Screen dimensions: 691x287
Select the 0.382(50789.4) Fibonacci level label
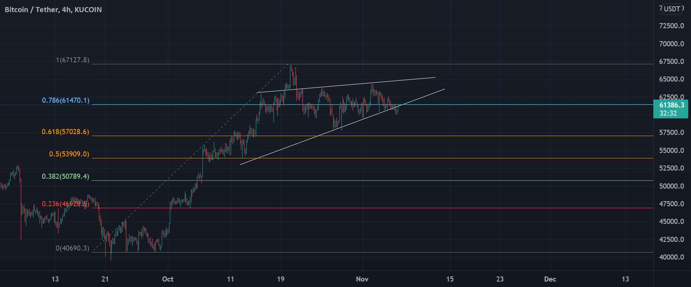(66, 176)
